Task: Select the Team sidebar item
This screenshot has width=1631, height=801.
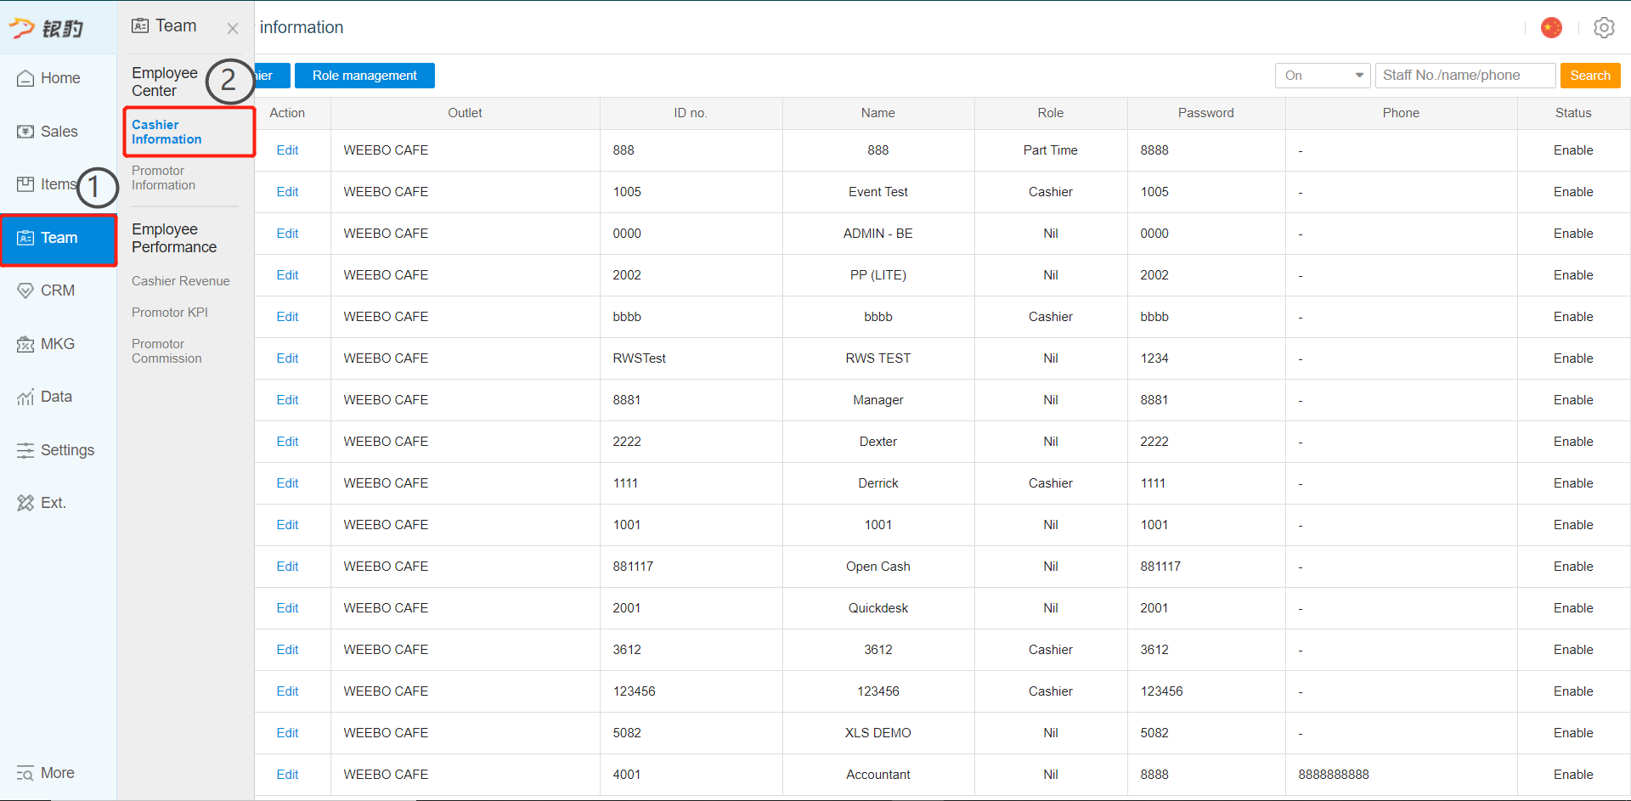Action: click(x=58, y=238)
